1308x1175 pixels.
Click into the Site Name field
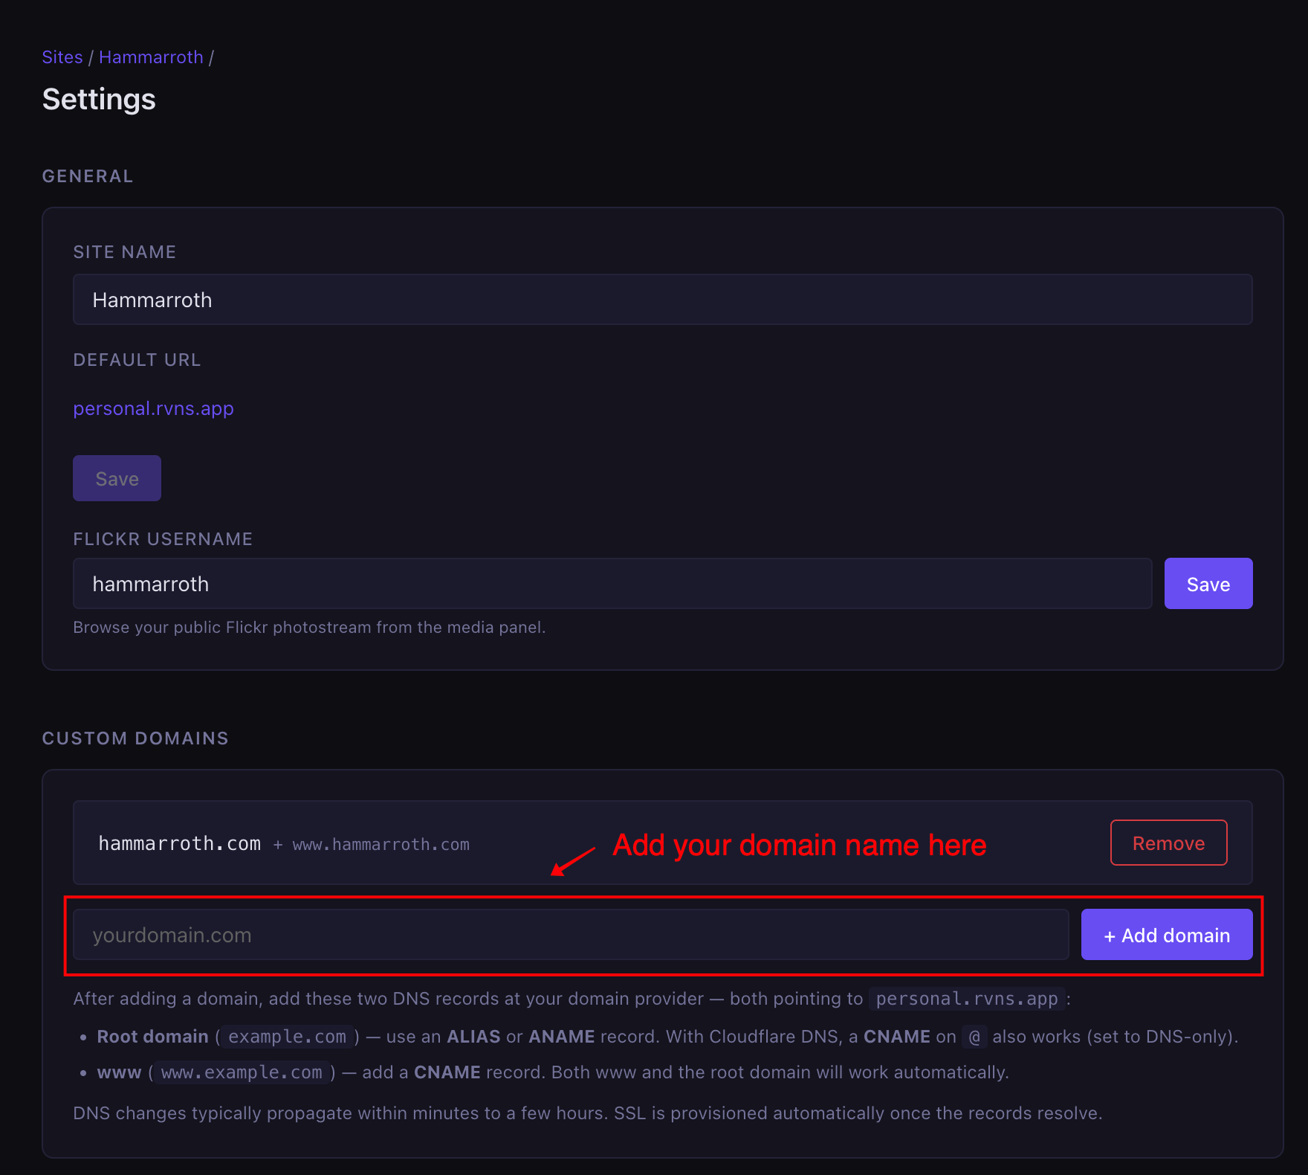click(x=662, y=300)
